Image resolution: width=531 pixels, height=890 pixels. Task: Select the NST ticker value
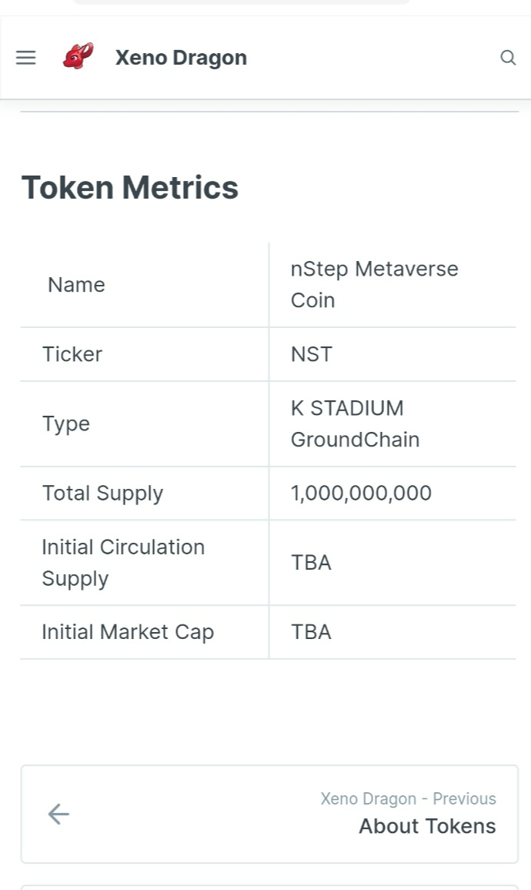click(312, 354)
